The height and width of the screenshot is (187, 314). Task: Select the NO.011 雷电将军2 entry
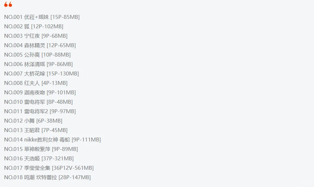(x=40, y=111)
